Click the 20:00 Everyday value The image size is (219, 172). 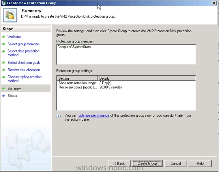pyautogui.click(x=111, y=87)
